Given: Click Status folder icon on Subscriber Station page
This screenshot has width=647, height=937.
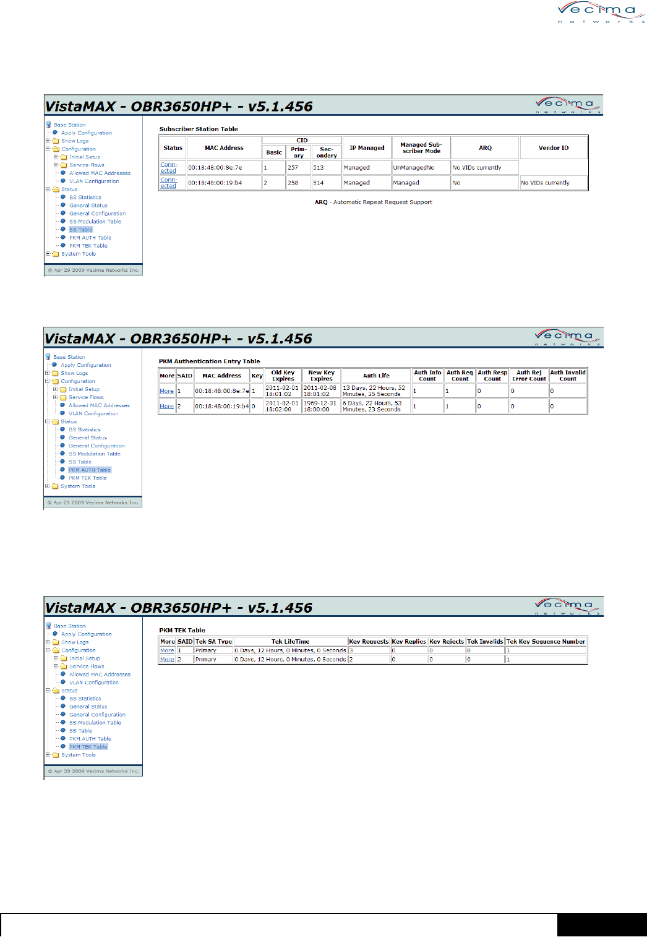Looking at the screenshot, I should (56, 189).
